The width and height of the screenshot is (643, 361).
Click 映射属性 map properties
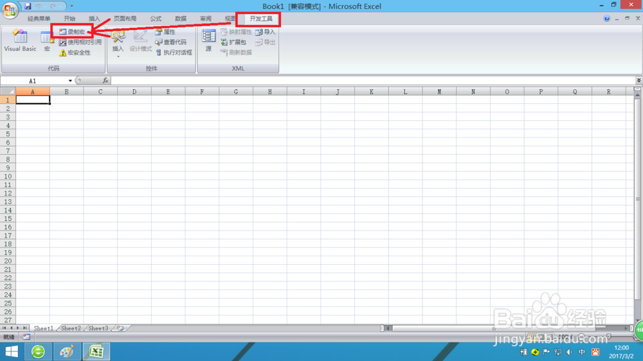coord(236,31)
